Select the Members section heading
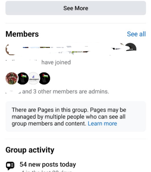Screen dimensions: 151x172 (x=22, y=34)
